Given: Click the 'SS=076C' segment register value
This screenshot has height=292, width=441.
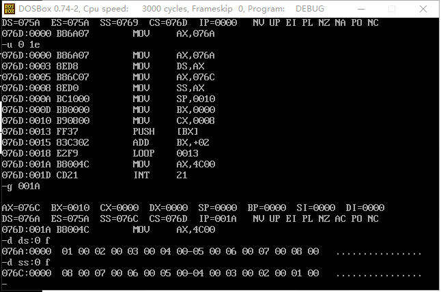Looking at the screenshot, I should [x=119, y=219].
